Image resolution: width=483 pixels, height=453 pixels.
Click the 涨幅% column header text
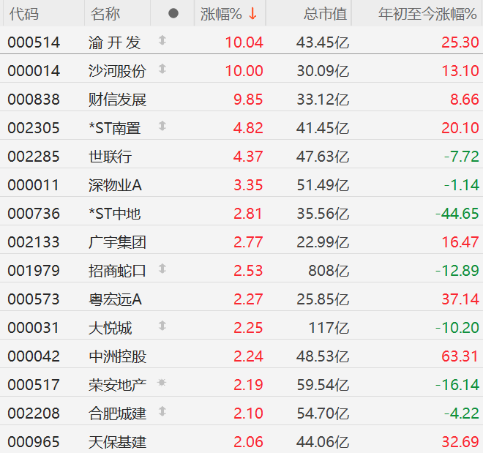(x=221, y=14)
